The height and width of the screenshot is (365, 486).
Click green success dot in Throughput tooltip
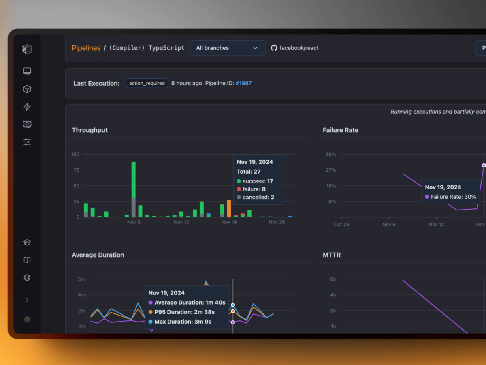click(x=239, y=181)
